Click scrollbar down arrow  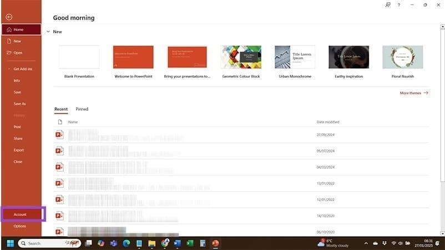coord(442,233)
